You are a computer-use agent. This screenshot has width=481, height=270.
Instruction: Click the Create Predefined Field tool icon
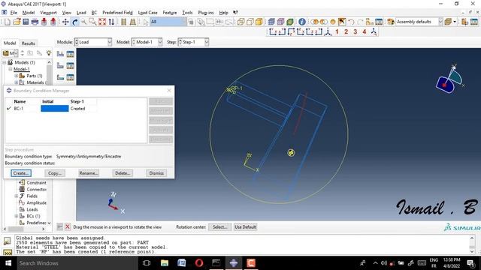click(60, 77)
